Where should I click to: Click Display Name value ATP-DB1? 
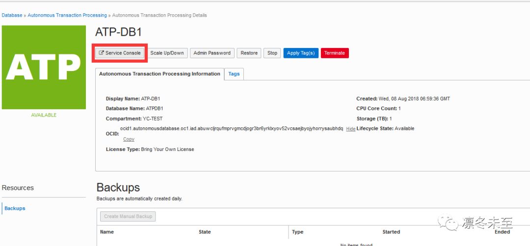point(151,99)
